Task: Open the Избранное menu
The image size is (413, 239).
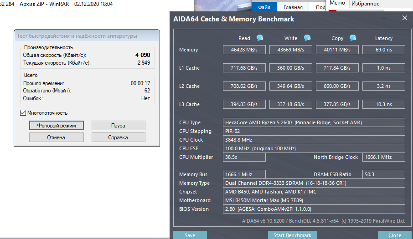Action: tap(365, 4)
